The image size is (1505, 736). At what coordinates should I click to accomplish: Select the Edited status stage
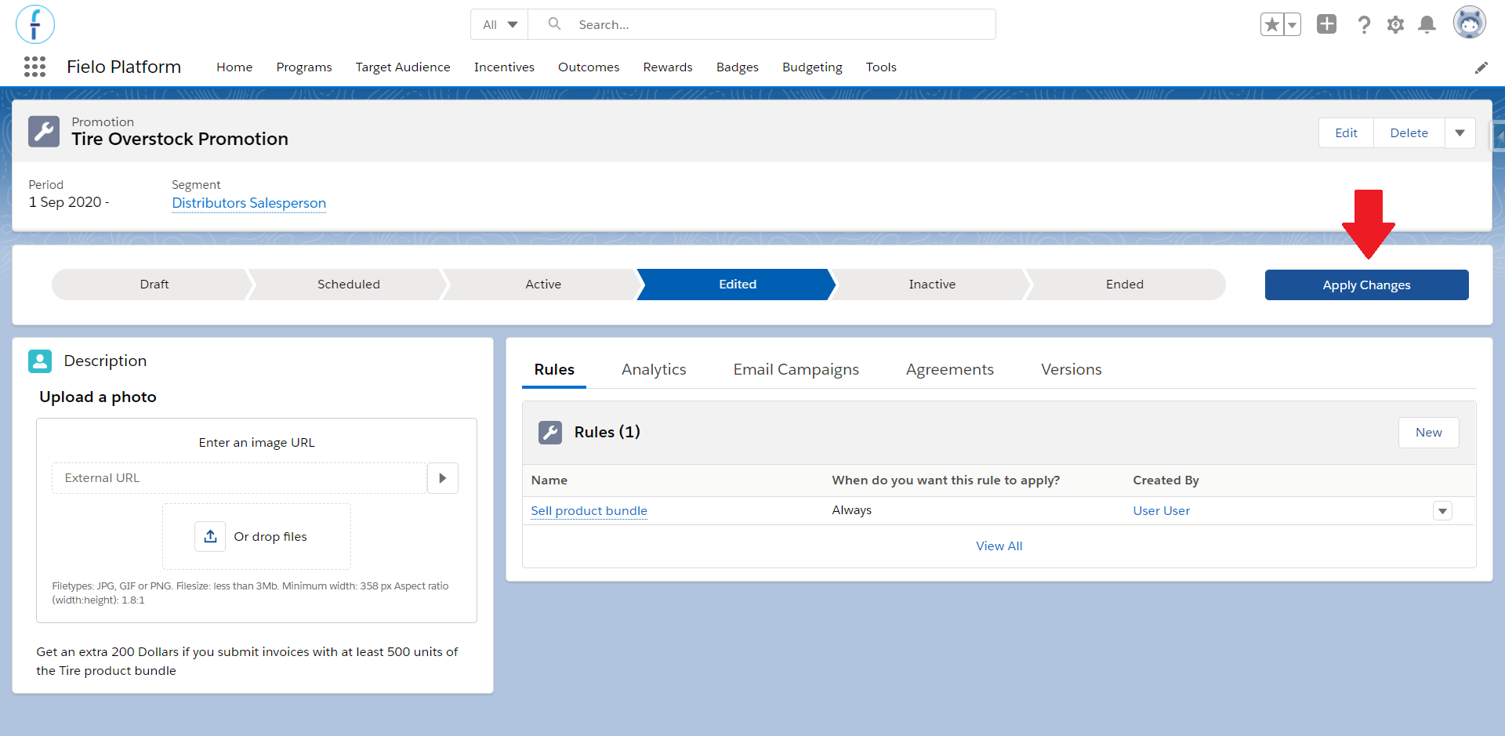pos(737,285)
